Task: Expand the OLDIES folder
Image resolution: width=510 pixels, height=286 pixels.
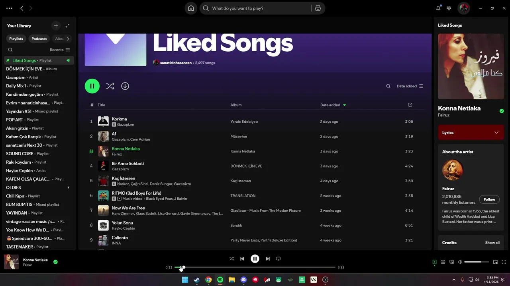Action: click(68, 187)
